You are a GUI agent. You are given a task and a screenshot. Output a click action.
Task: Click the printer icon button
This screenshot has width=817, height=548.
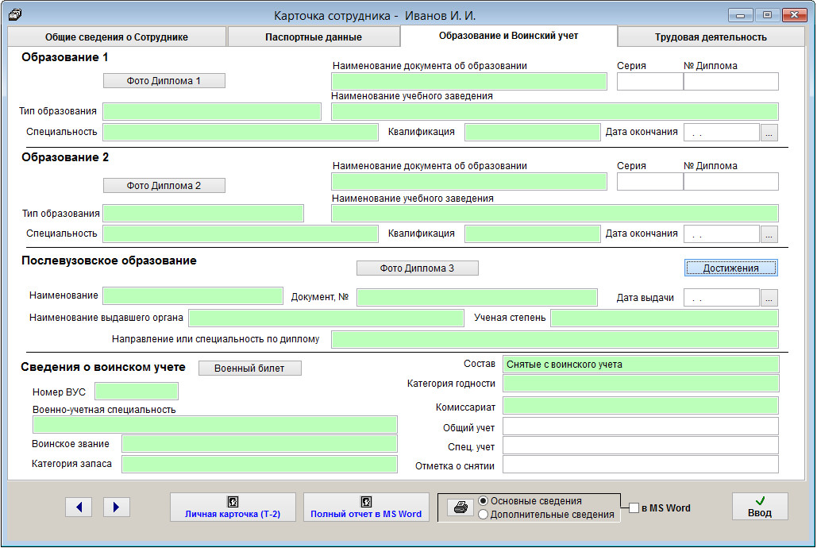pos(461,507)
